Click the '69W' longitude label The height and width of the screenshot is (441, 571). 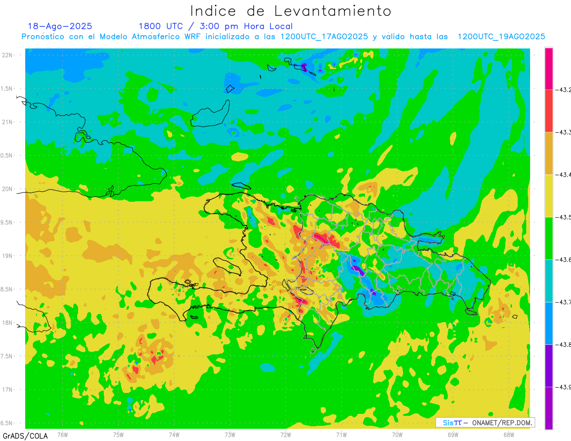(453, 434)
